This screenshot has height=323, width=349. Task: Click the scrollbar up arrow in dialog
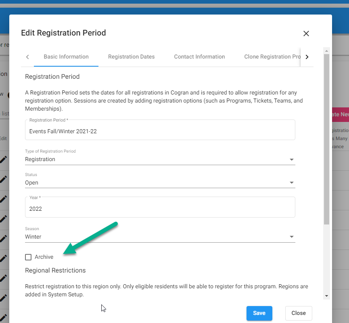(x=326, y=50)
